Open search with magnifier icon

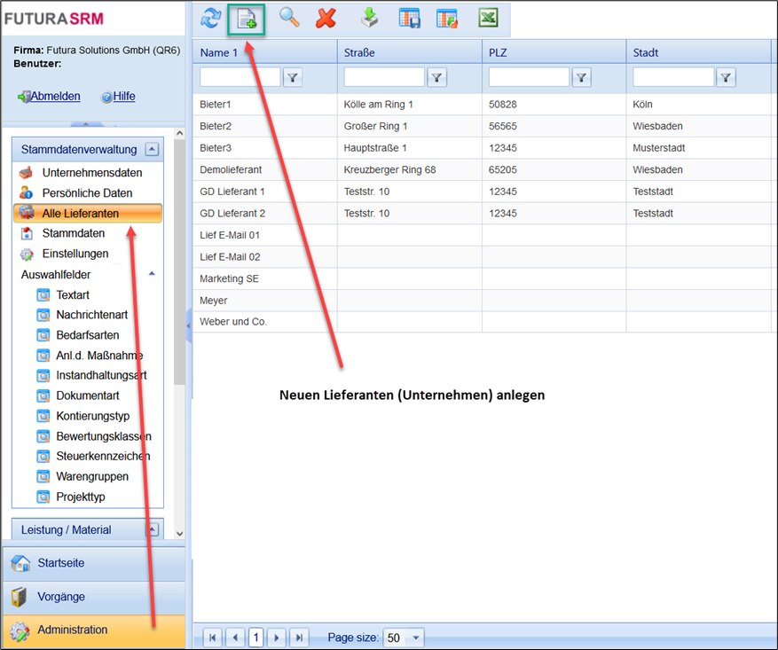(289, 18)
